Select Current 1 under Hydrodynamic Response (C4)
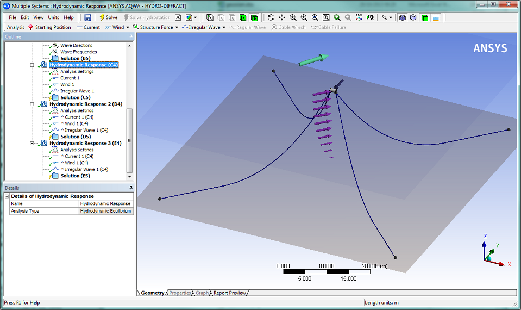Viewport: 521px width, 310px height. (70, 78)
